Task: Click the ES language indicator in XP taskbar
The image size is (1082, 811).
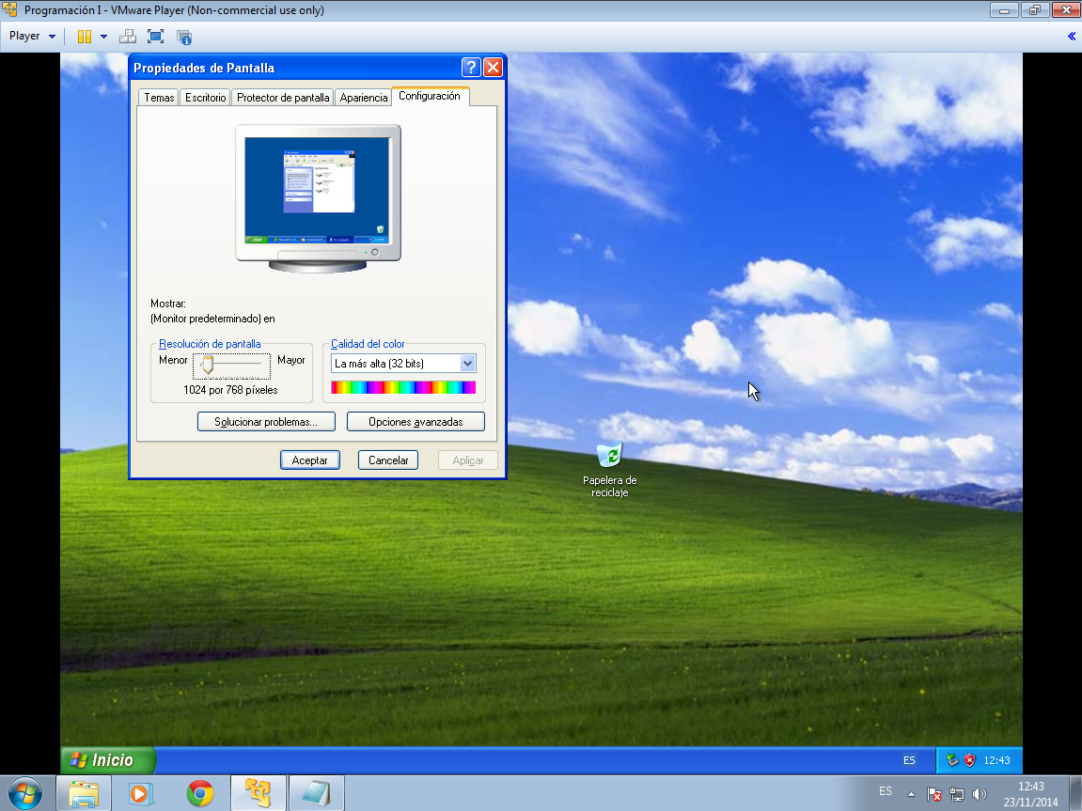Action: (x=909, y=760)
